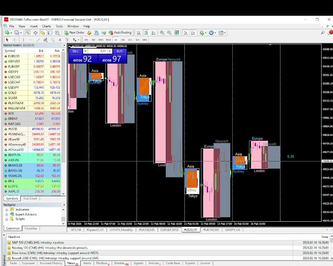Click the 0.31 lot volume field

97,51
